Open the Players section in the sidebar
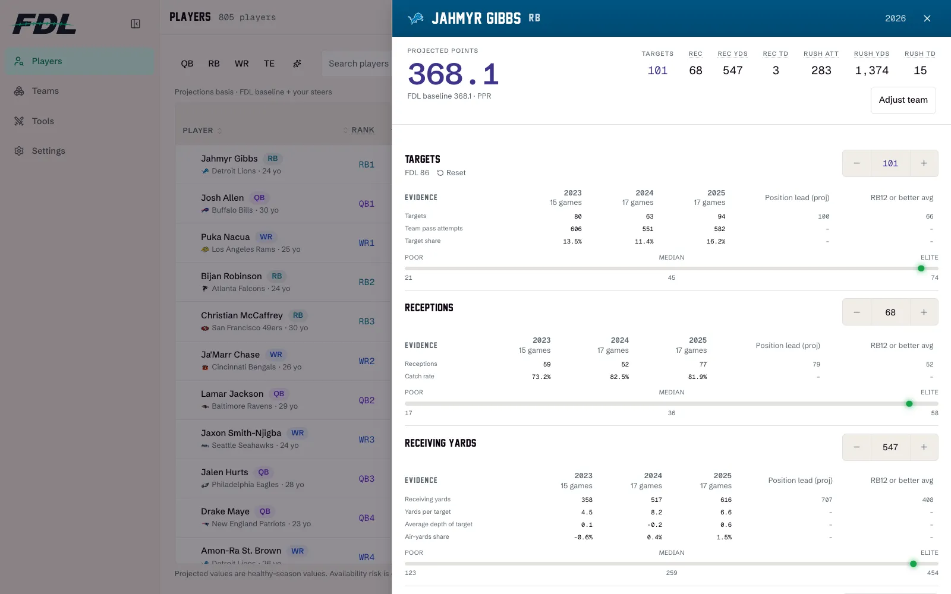The width and height of the screenshot is (951, 594). click(80, 61)
